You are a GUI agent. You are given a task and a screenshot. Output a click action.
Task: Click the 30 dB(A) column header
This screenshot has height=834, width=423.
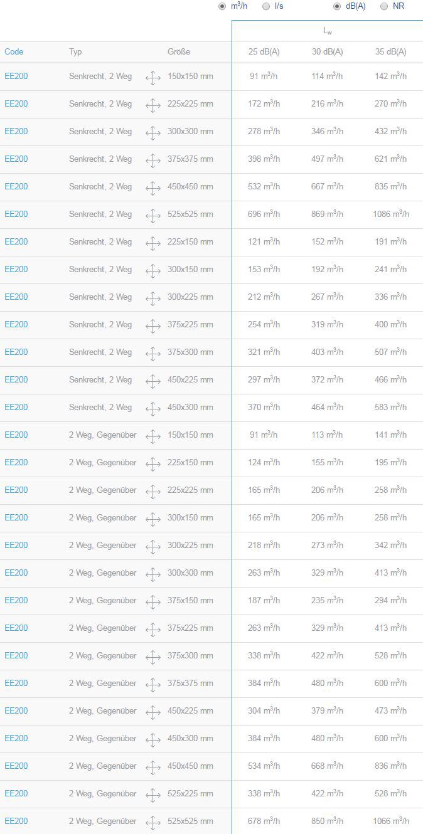click(328, 51)
